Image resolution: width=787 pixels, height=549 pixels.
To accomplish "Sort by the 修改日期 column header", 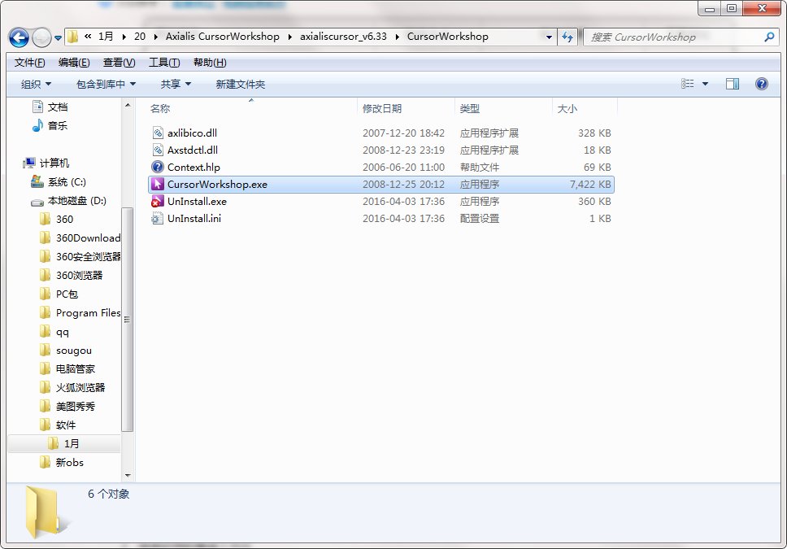I will (x=382, y=108).
